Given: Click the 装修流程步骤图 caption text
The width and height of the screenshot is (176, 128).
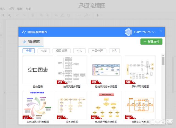Looking at the screenshot, I should [72, 87].
